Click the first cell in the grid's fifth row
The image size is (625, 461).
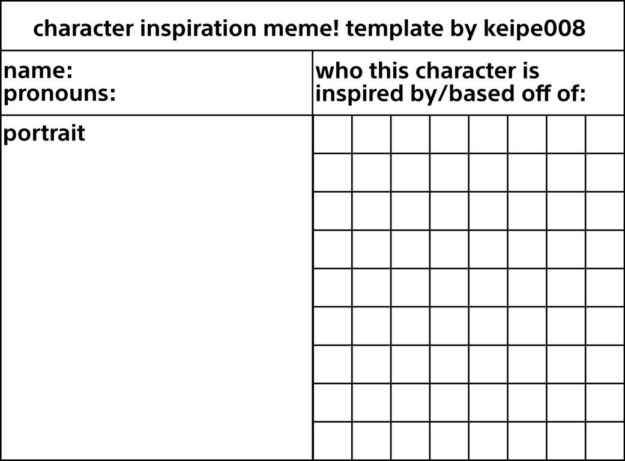333,288
